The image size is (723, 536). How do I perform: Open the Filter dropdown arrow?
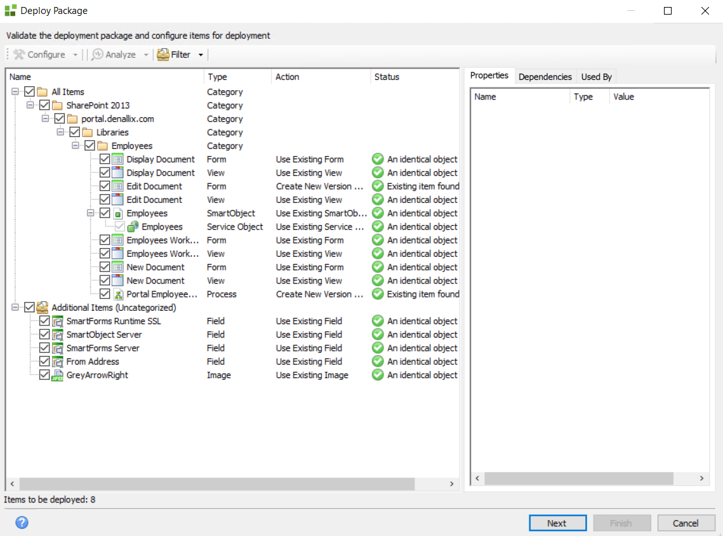(x=201, y=55)
